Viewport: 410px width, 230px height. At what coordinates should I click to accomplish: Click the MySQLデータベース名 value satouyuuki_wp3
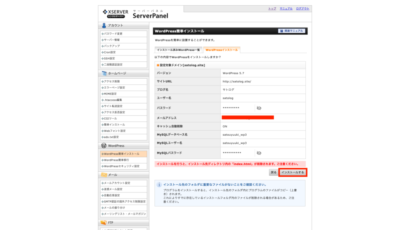(235, 135)
